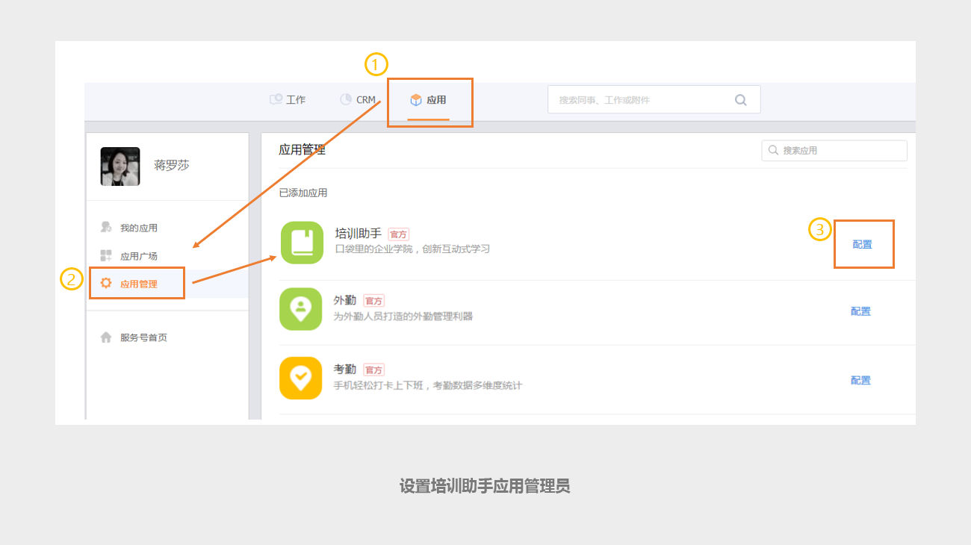
Task: Click the 应用管理 gear icon in sidebar
Action: coord(106,284)
